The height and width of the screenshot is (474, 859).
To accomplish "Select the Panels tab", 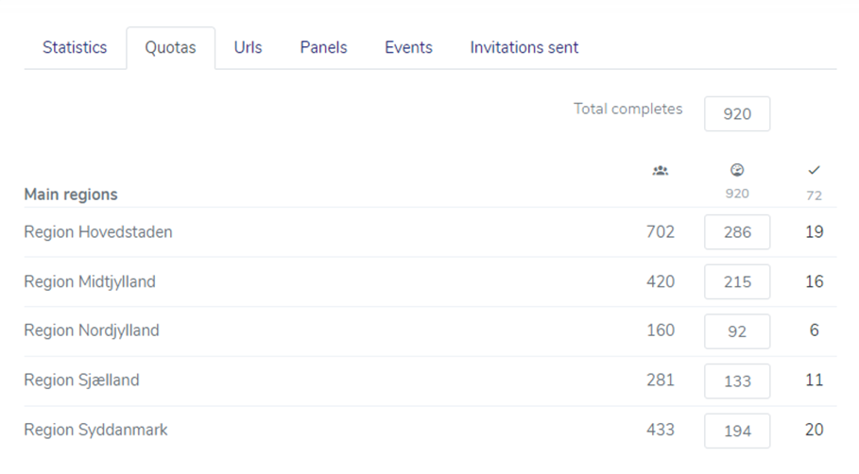I will (x=323, y=47).
